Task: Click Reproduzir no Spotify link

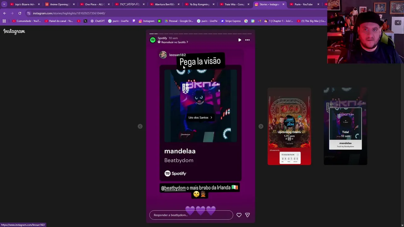Action: click(x=173, y=42)
